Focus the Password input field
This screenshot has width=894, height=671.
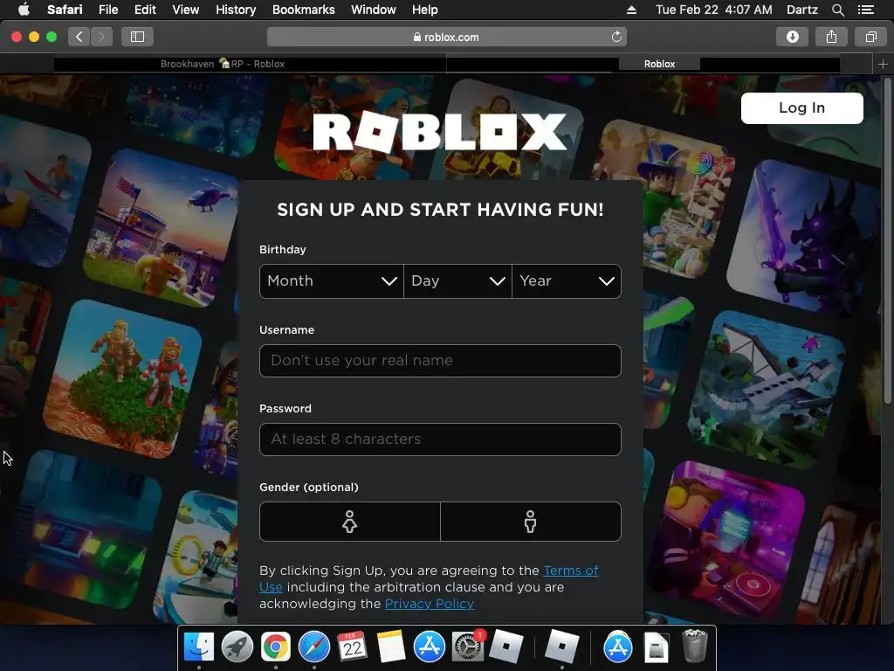440,439
